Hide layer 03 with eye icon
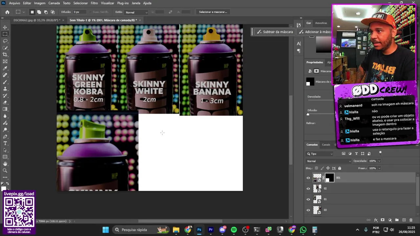420x236 pixels. click(x=308, y=210)
